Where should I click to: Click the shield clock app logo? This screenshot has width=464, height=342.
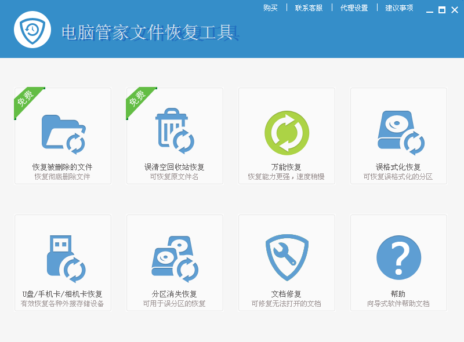[x=32, y=30]
